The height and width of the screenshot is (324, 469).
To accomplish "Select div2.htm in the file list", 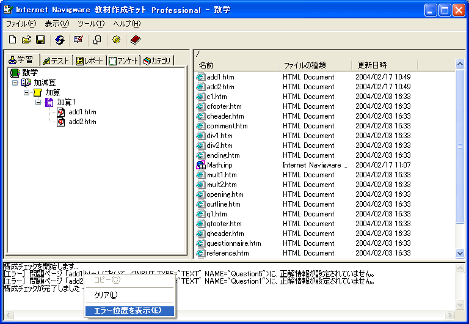I will [220, 145].
